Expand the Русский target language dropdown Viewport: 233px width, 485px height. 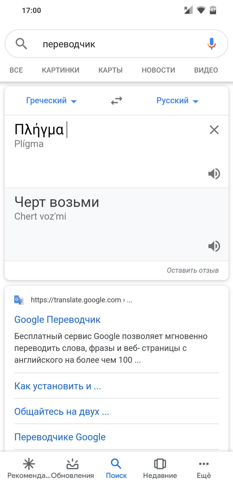coord(177,101)
